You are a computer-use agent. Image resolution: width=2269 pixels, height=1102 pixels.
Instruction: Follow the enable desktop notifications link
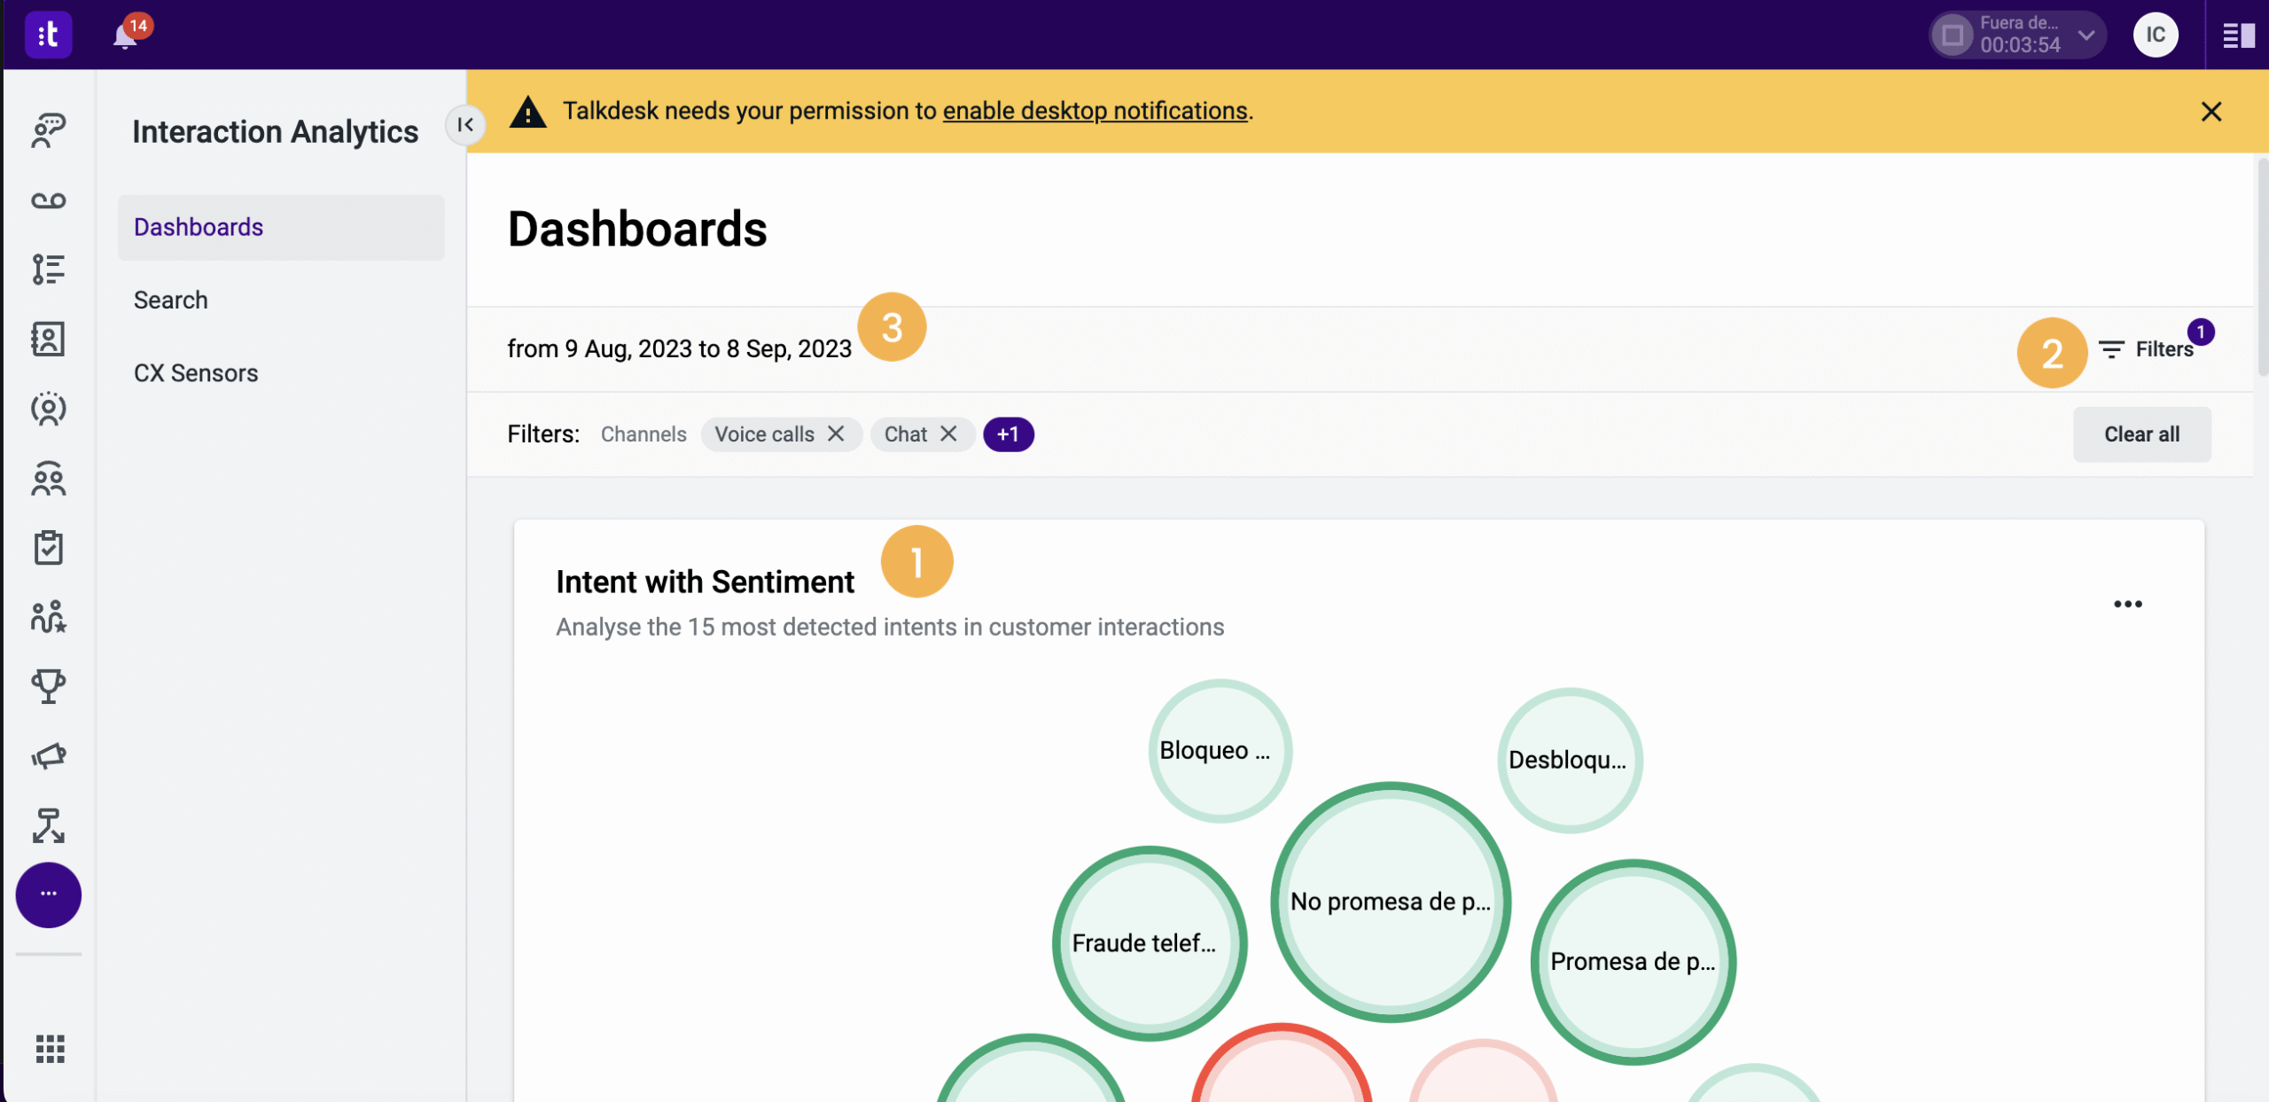tap(1095, 111)
